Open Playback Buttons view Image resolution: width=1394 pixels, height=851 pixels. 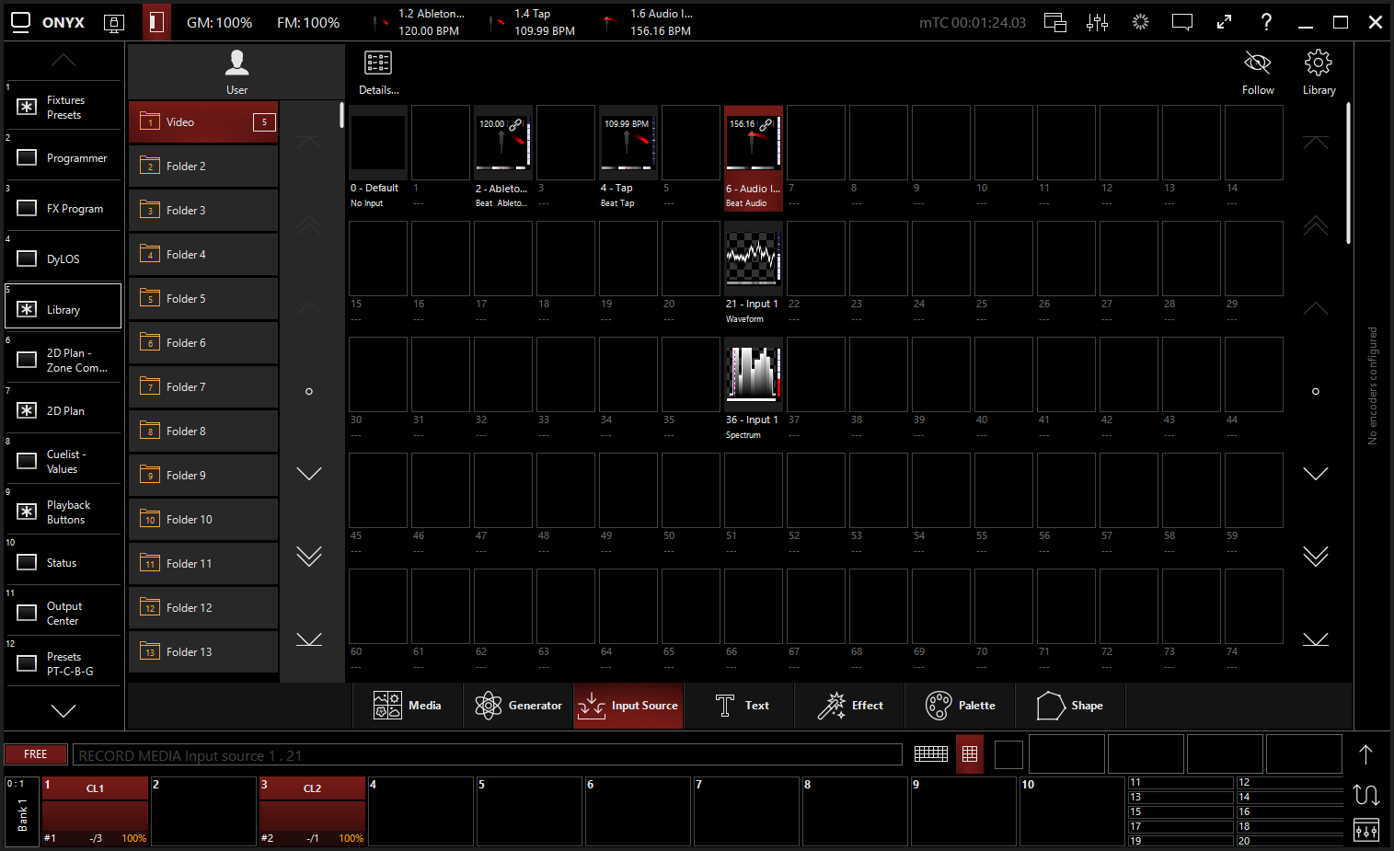63,512
